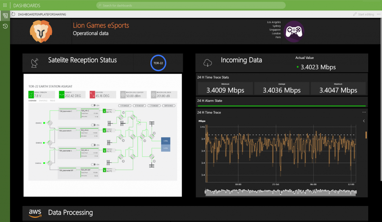The image size is (382, 222).
Task: Click the C TO BACKUP button
Action: pos(154,106)
